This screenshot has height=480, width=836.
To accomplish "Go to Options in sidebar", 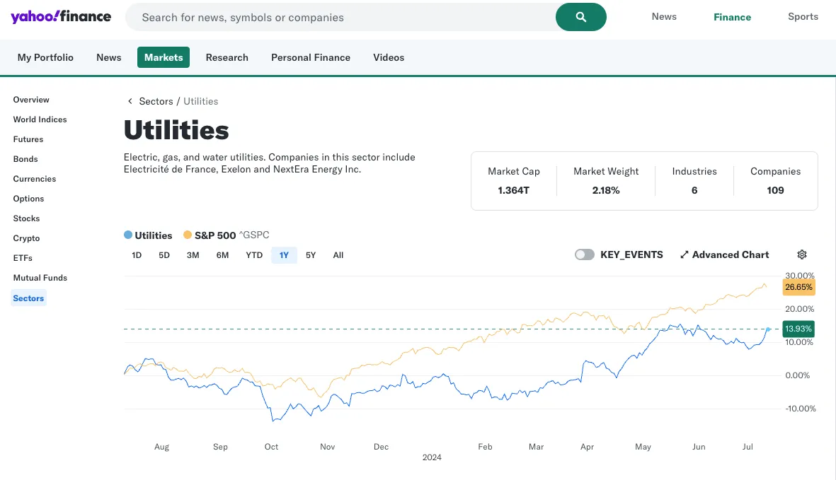I will 29,199.
